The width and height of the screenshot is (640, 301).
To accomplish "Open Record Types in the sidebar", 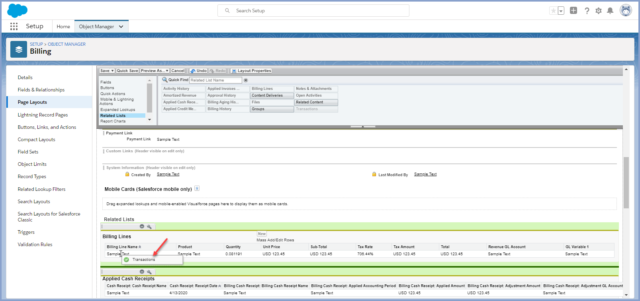I will (x=32, y=177).
